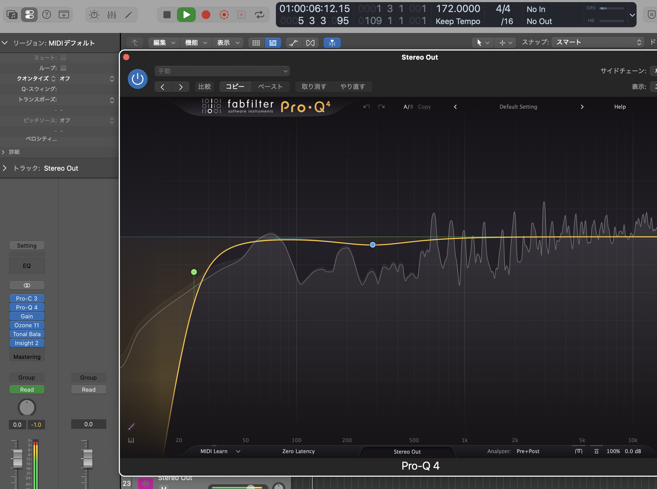Click the コピー button
Screen dimensions: 657x489
click(x=235, y=87)
